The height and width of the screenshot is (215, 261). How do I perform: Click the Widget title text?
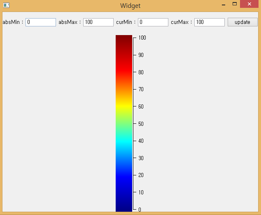(130, 6)
